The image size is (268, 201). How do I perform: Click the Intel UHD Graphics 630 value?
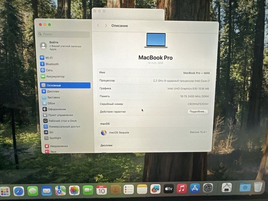tap(188, 89)
